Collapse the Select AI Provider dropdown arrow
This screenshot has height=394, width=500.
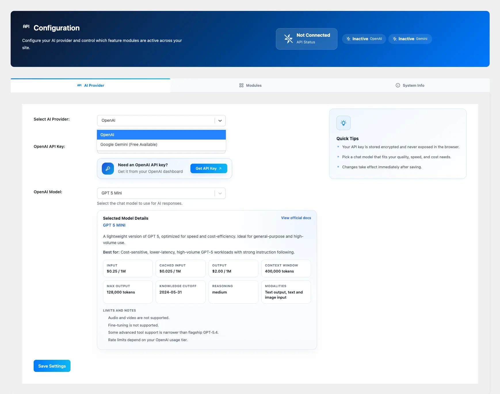[x=220, y=121]
